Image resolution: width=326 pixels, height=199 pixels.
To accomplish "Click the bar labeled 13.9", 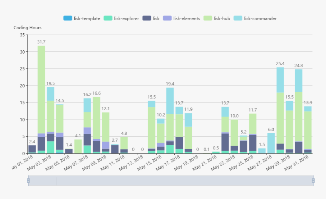I will (308, 130).
